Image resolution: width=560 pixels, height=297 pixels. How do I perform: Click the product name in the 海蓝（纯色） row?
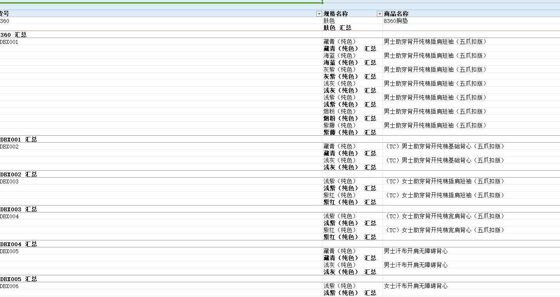click(435, 56)
